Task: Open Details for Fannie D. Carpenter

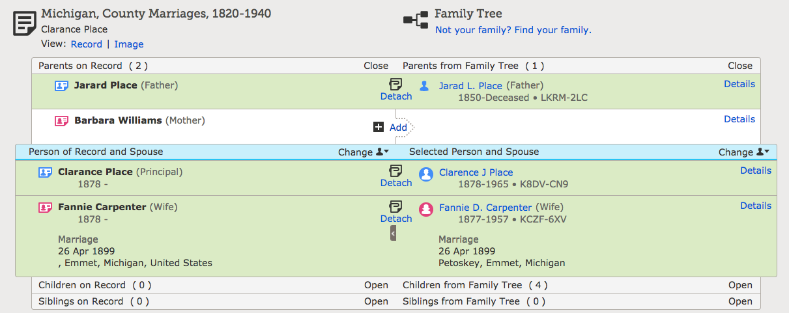Action: 756,206
